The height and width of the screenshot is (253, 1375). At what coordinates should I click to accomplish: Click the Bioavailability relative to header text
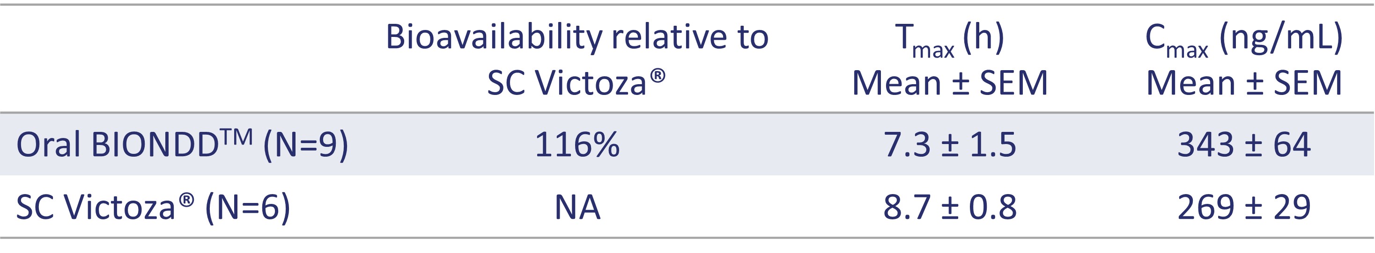[x=577, y=39]
